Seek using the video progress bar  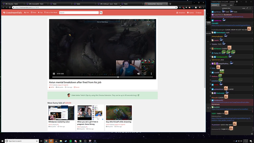click(x=102, y=77)
